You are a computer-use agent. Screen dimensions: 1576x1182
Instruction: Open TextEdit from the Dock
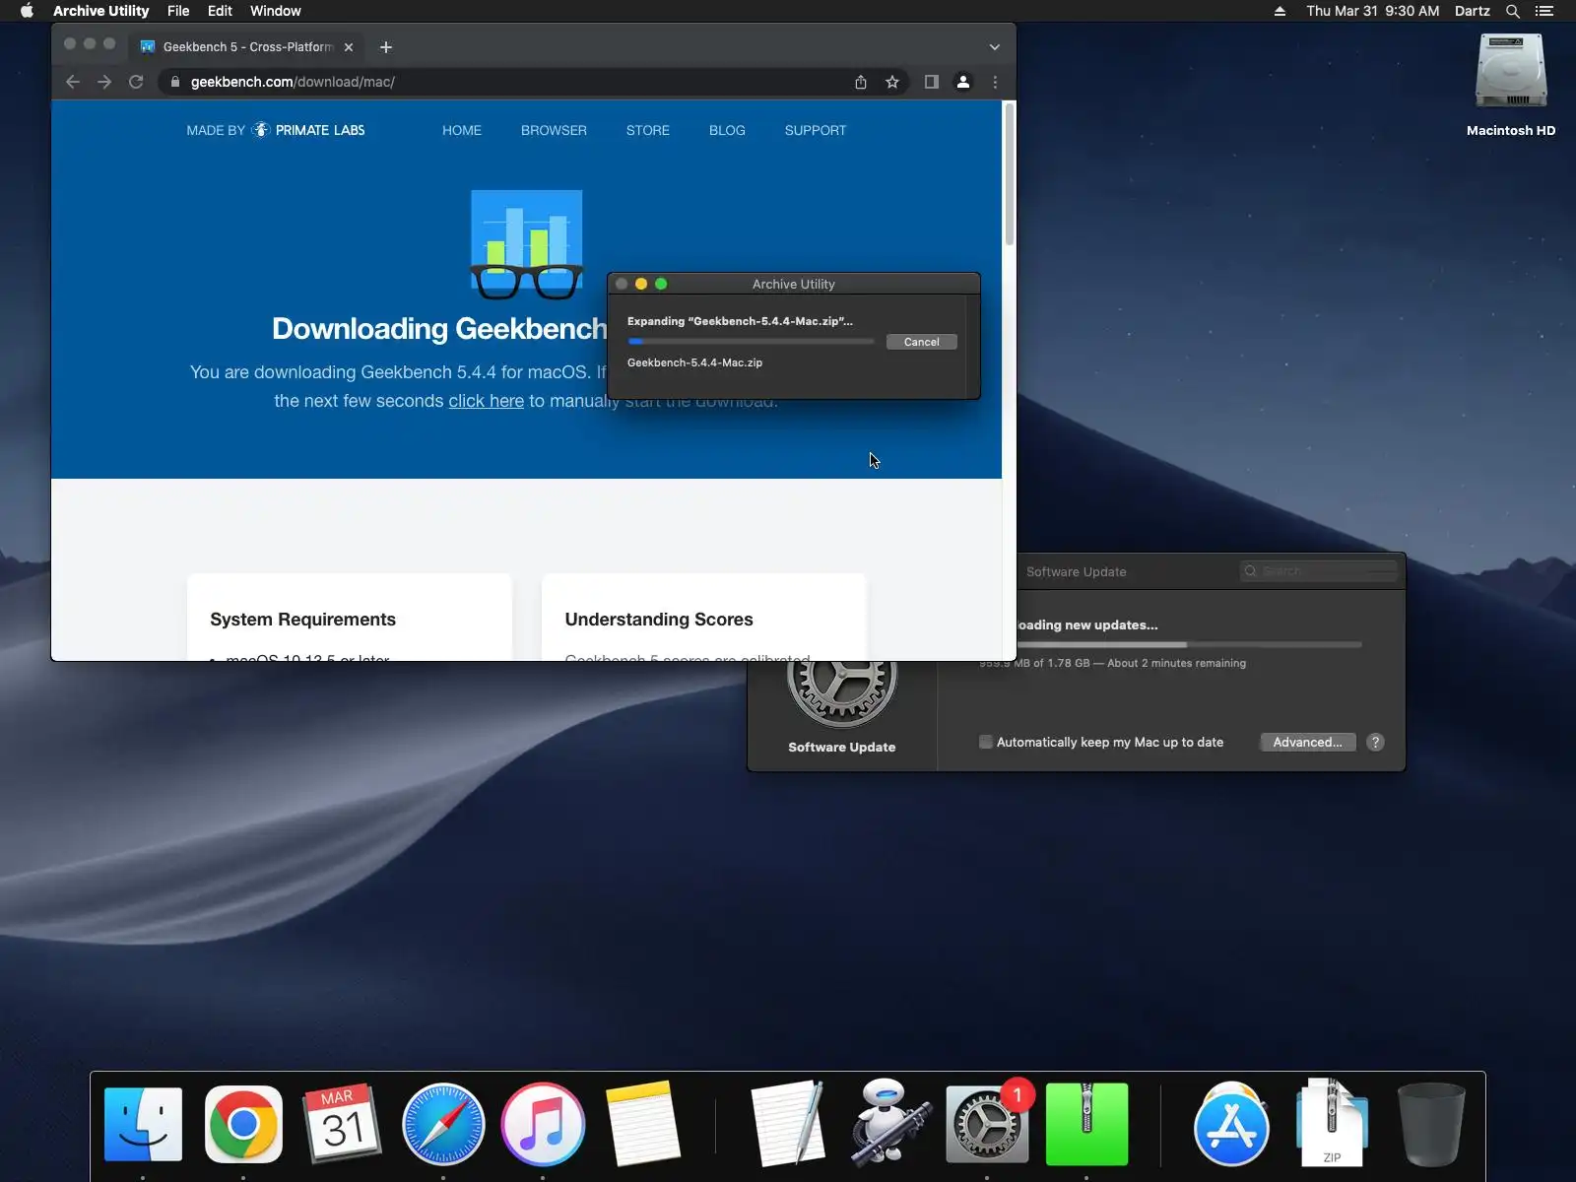(787, 1124)
